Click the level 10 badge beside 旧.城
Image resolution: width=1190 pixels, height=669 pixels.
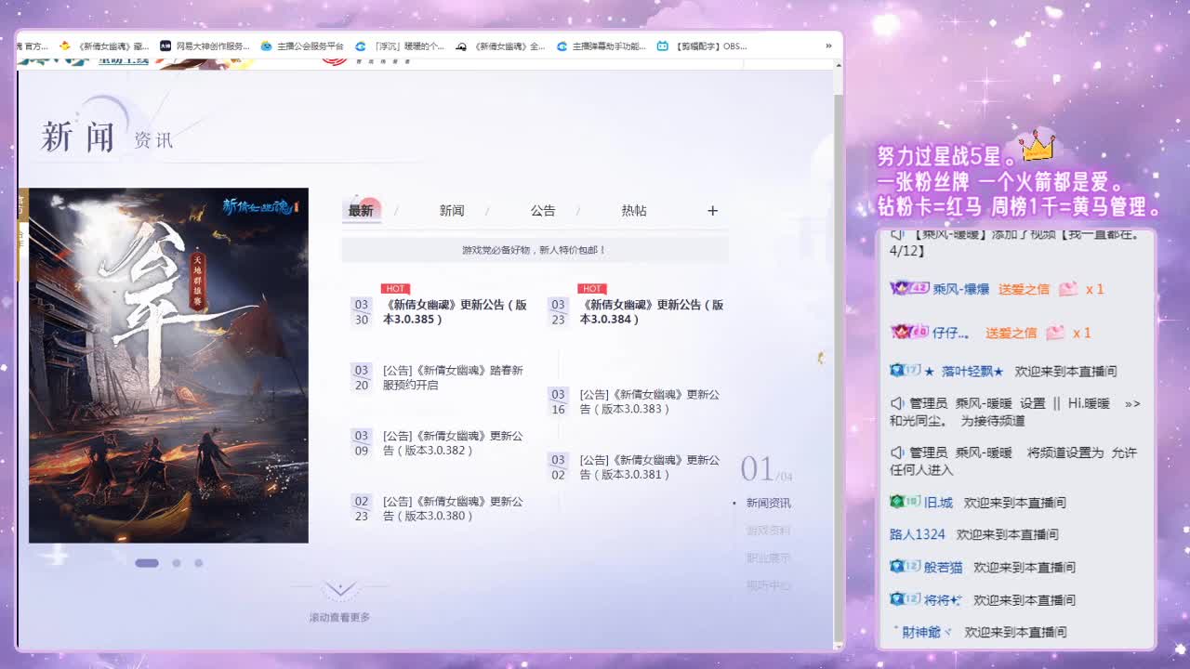point(905,502)
